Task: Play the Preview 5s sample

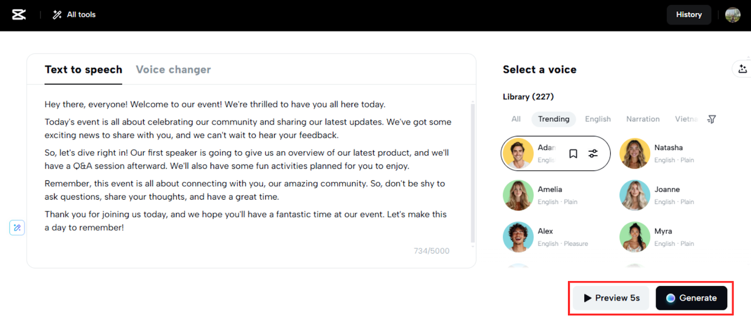Action: pyautogui.click(x=611, y=298)
